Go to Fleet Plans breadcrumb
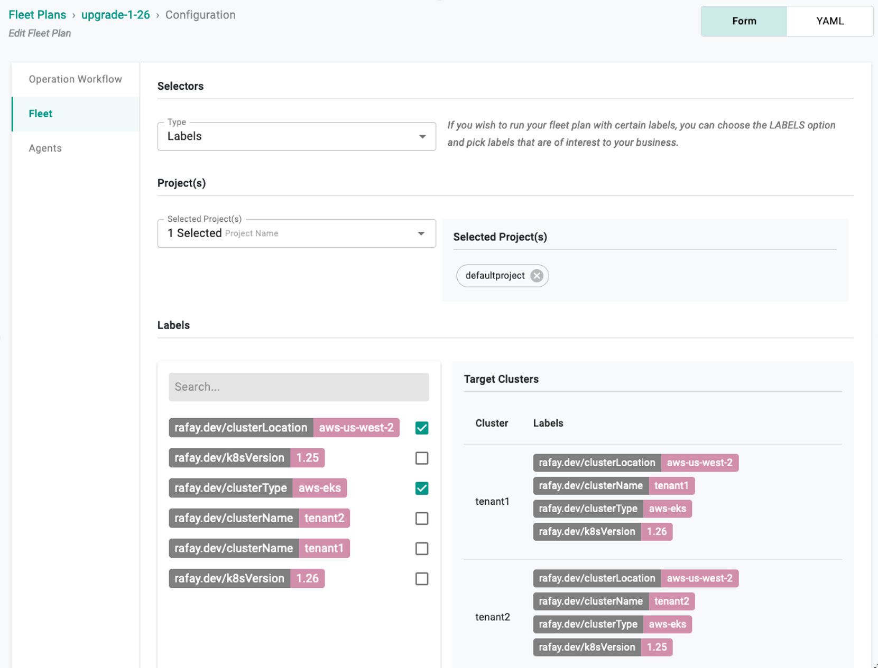Screen dimensions: 878x668 pos(38,15)
